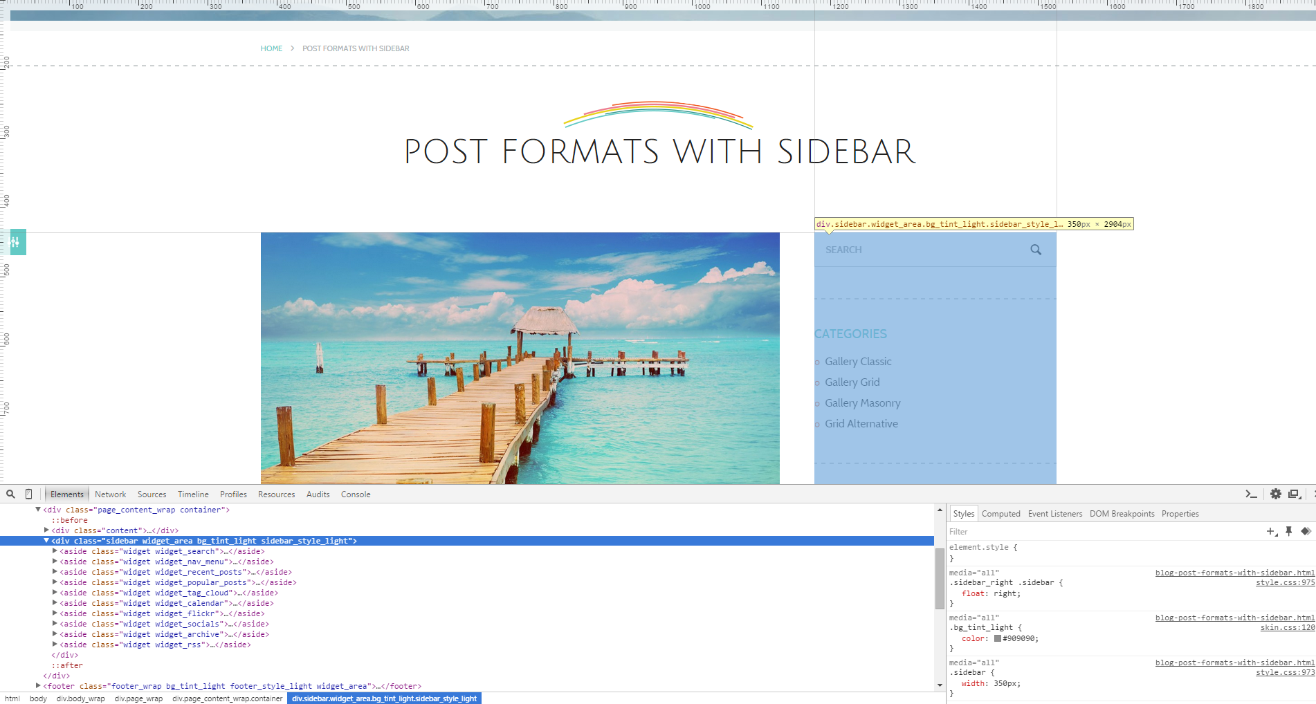
Task: Switch to the Network tab
Action: 110,494
